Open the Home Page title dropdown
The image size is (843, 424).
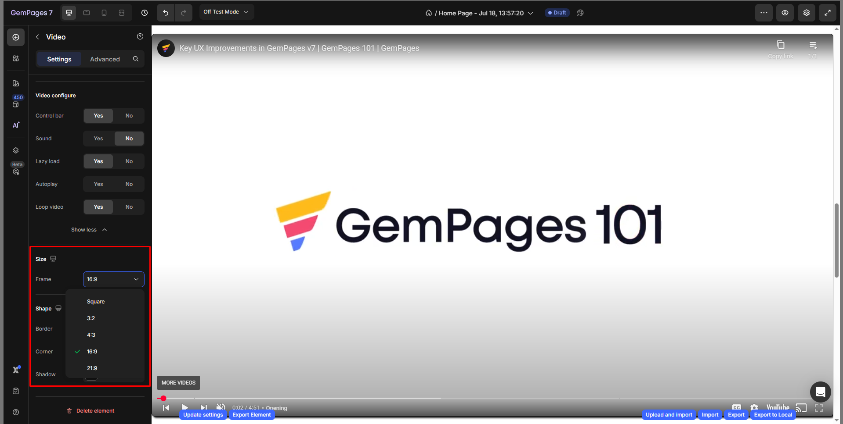(479, 13)
